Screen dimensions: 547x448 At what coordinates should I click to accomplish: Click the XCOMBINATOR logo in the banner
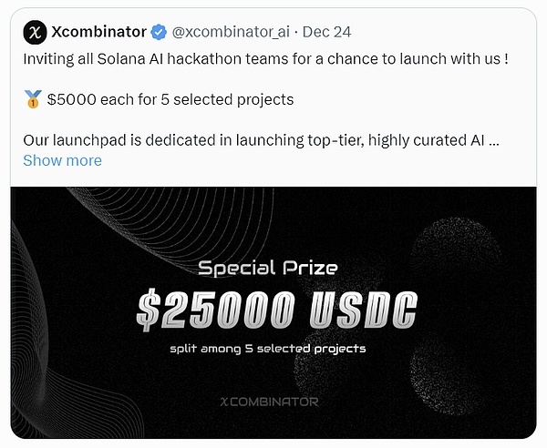pos(269,402)
